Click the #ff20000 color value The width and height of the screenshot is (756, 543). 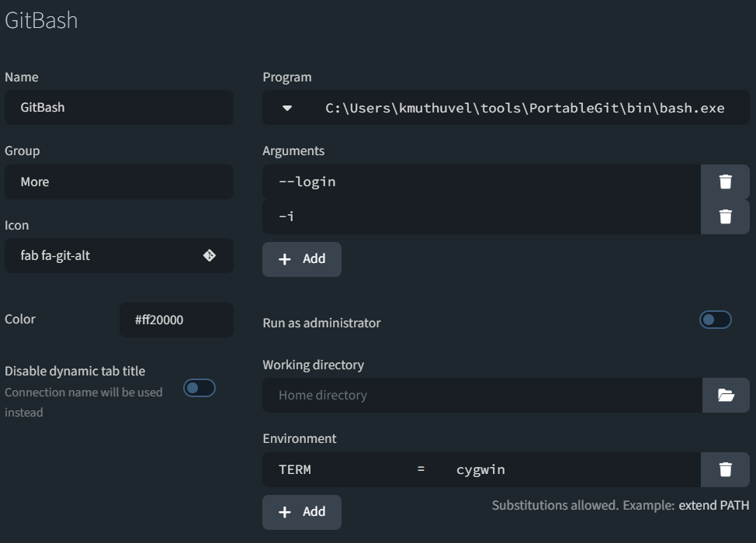[x=176, y=320]
